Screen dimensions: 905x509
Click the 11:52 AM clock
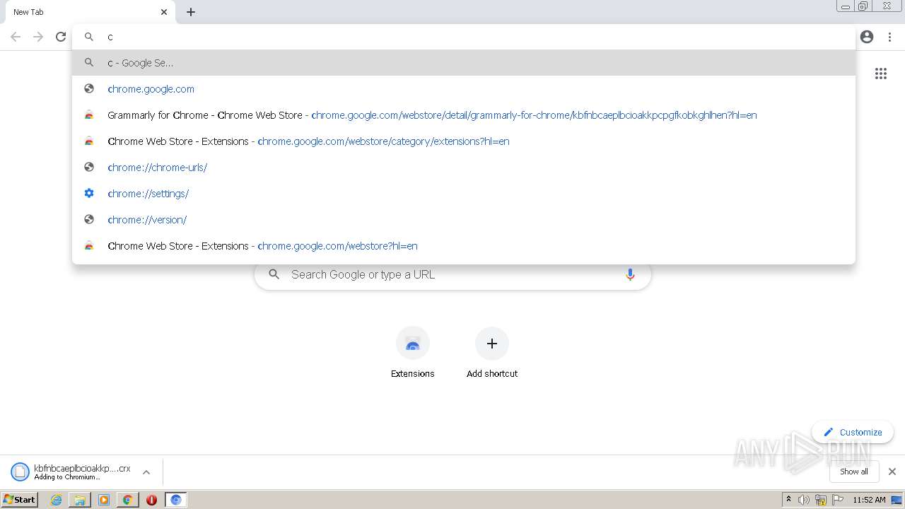pyautogui.click(x=869, y=500)
